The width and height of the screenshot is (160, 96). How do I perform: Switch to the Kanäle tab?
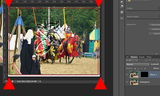coord(142,57)
